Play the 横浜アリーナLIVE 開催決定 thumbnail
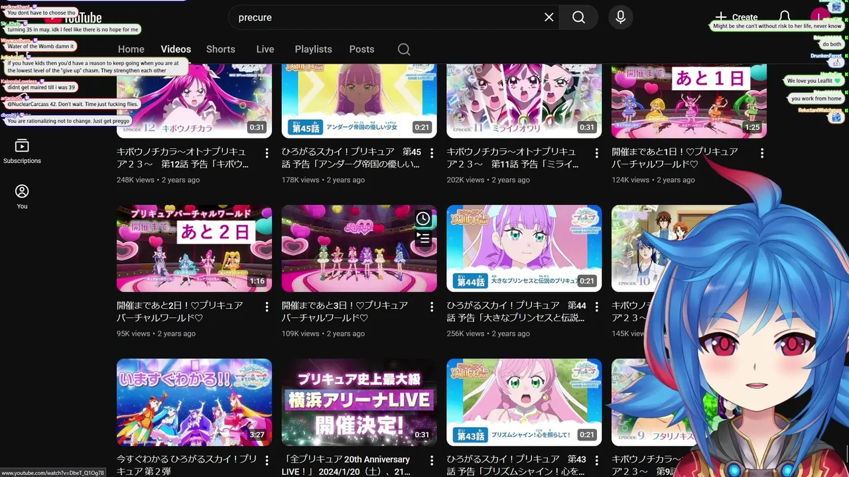Screen dimensions: 849x477 359,402
